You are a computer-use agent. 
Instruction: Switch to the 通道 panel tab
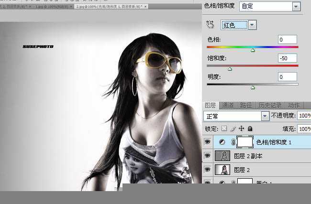[x=228, y=106]
